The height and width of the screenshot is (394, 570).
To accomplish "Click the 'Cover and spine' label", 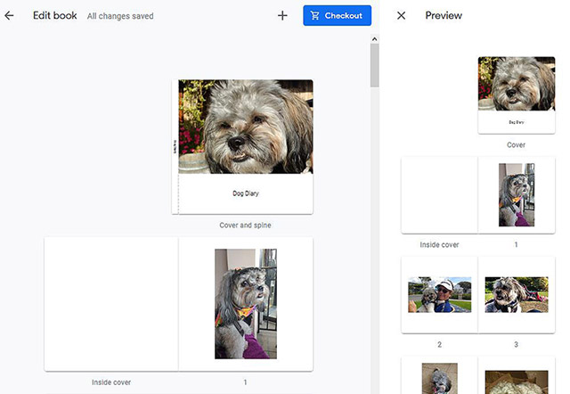I will point(246,226).
